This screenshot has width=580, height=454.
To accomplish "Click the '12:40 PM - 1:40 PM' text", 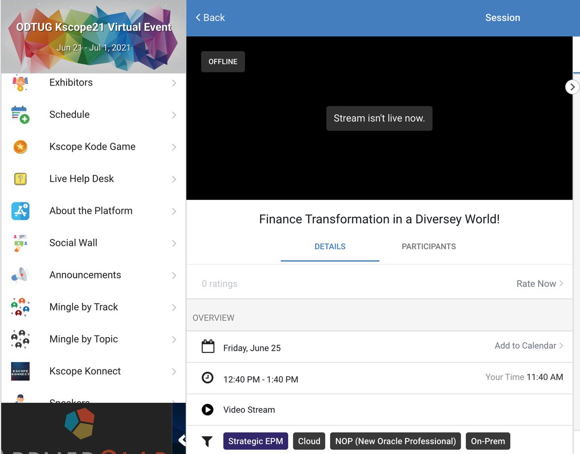I will tap(261, 380).
